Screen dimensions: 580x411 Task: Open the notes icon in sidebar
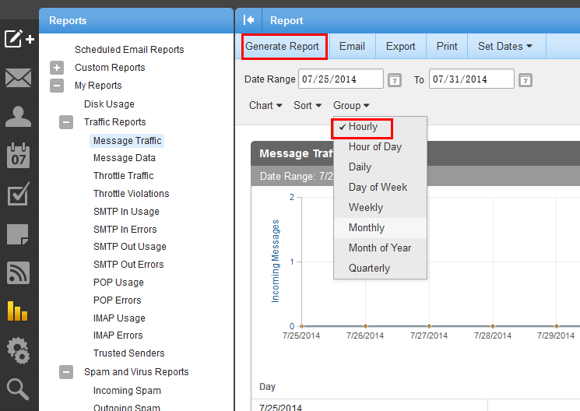[x=19, y=234]
